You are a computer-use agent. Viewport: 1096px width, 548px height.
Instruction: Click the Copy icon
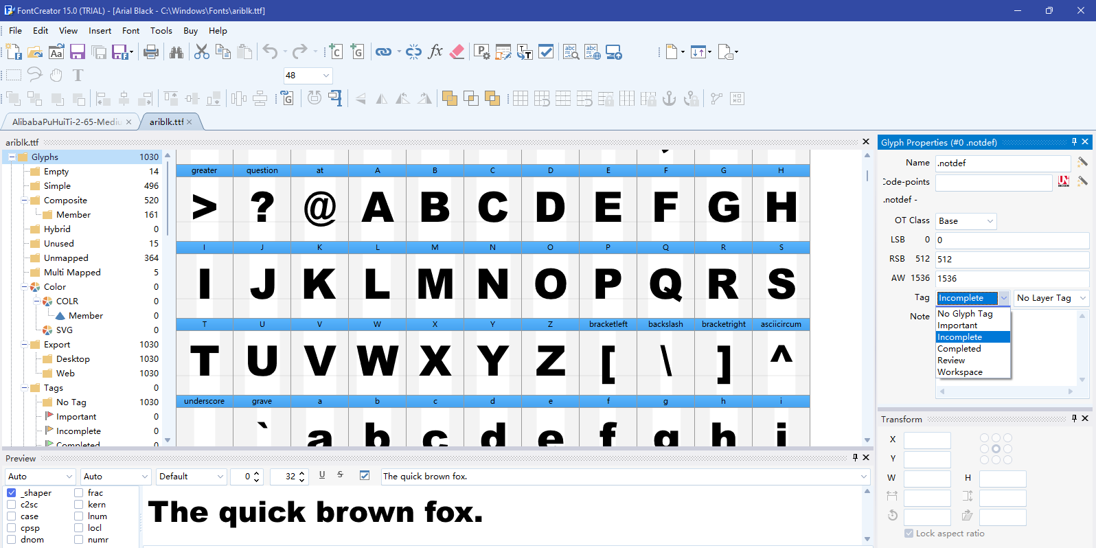223,52
